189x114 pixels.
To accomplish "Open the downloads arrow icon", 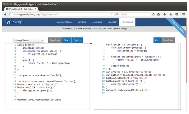I will [x=164, y=14].
